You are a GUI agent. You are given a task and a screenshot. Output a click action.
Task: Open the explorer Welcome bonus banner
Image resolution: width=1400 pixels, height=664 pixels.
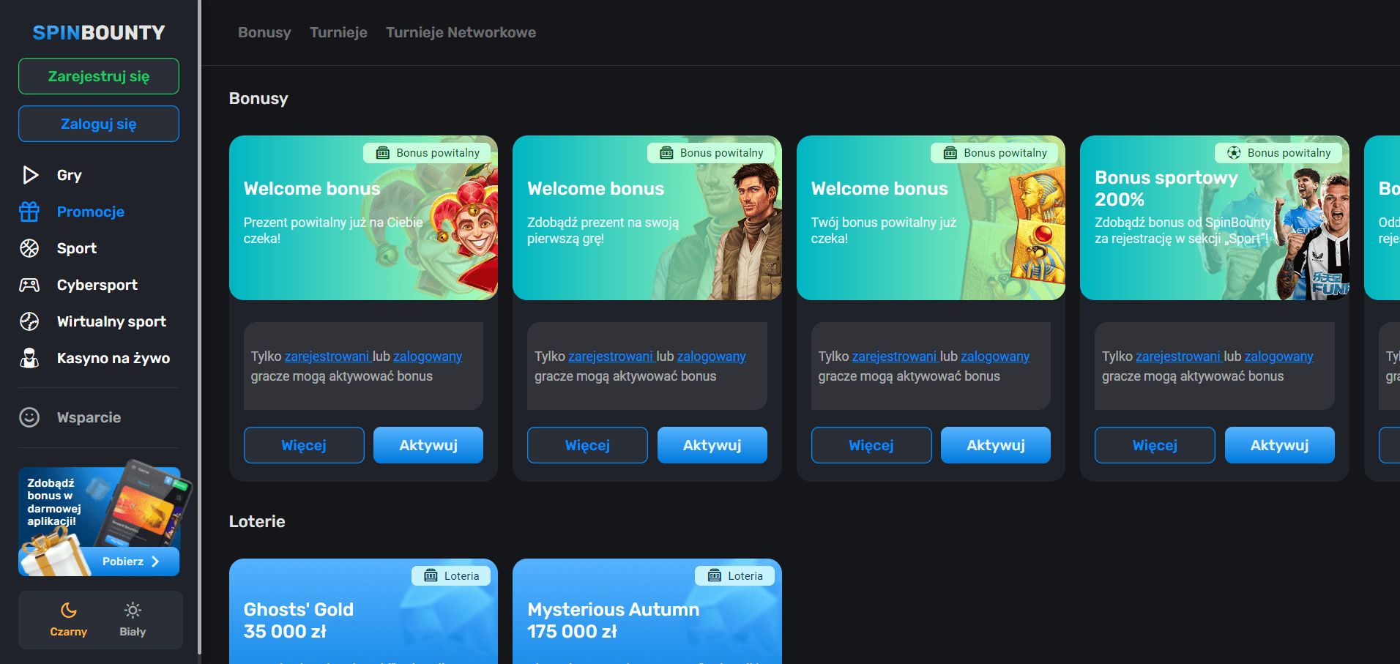click(647, 217)
